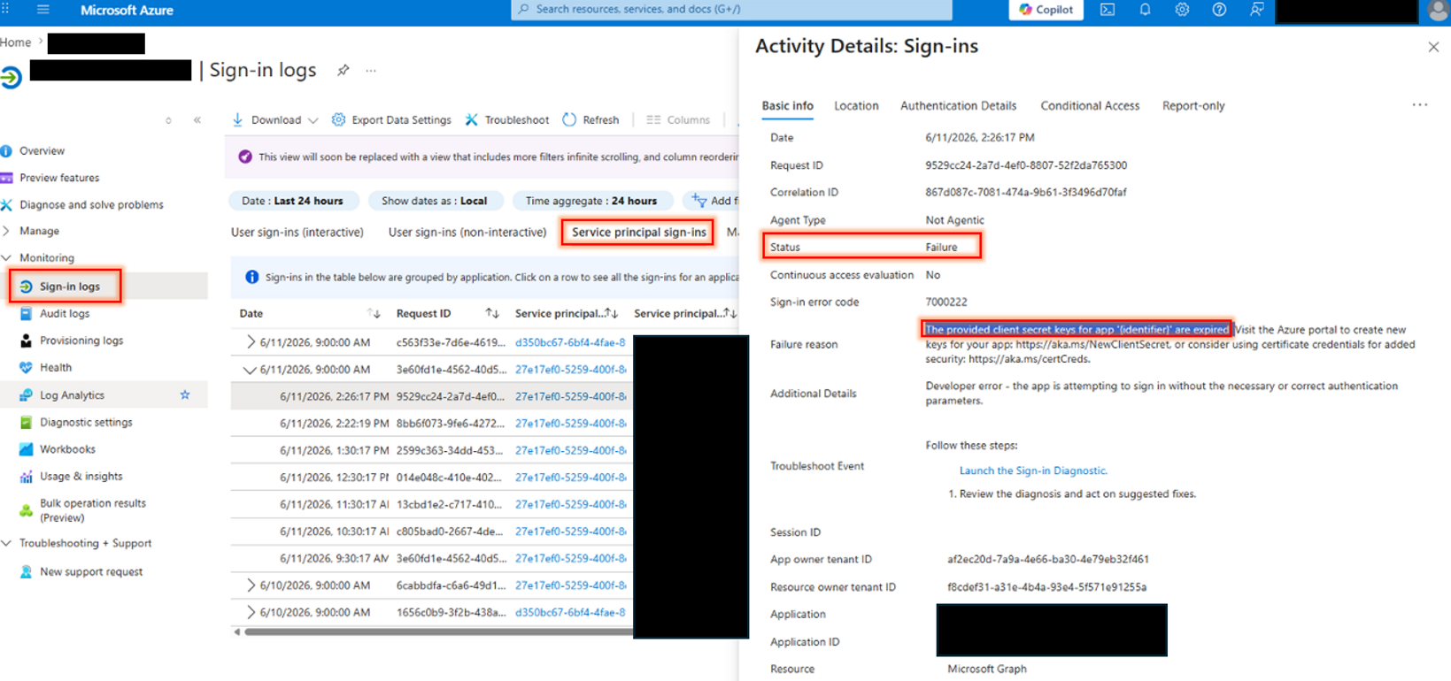The image size is (1451, 681).
Task: Open Audit logs
Action: pos(65,314)
